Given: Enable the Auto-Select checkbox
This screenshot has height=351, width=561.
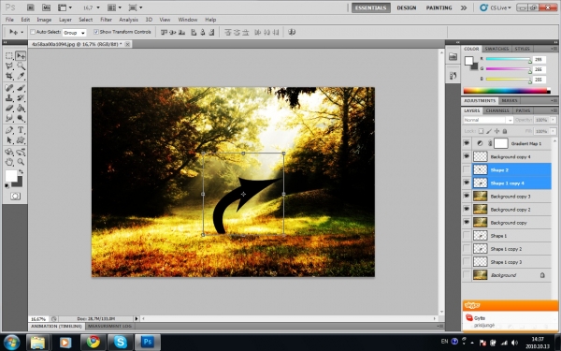Looking at the screenshot, I should pos(33,32).
